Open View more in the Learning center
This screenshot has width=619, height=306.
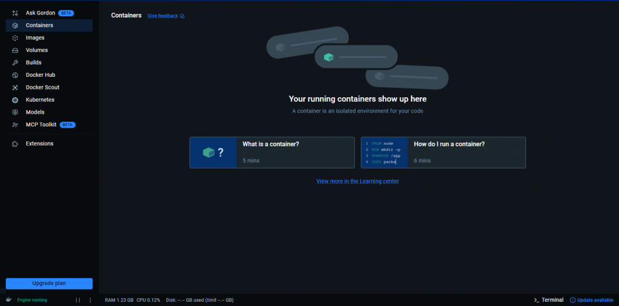tap(358, 181)
